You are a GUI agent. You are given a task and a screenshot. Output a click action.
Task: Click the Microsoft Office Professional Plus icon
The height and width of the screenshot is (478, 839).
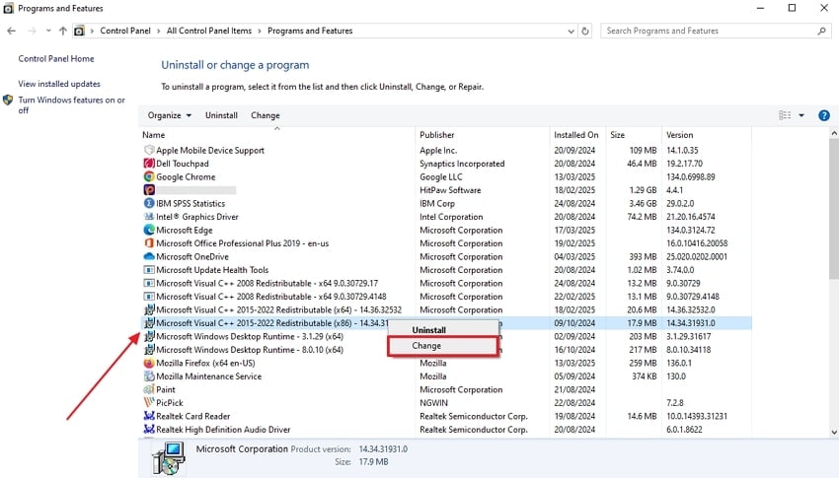[149, 243]
